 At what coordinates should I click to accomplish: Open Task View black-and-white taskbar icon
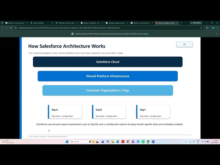(x=97, y=142)
